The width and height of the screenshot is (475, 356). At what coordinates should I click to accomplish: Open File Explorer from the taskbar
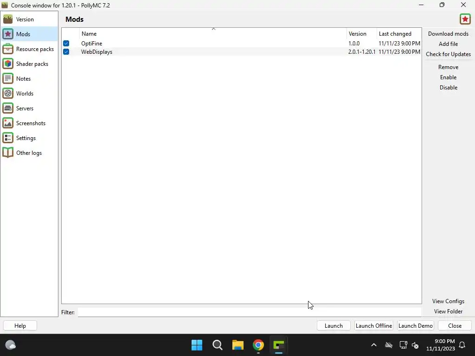[x=238, y=345]
